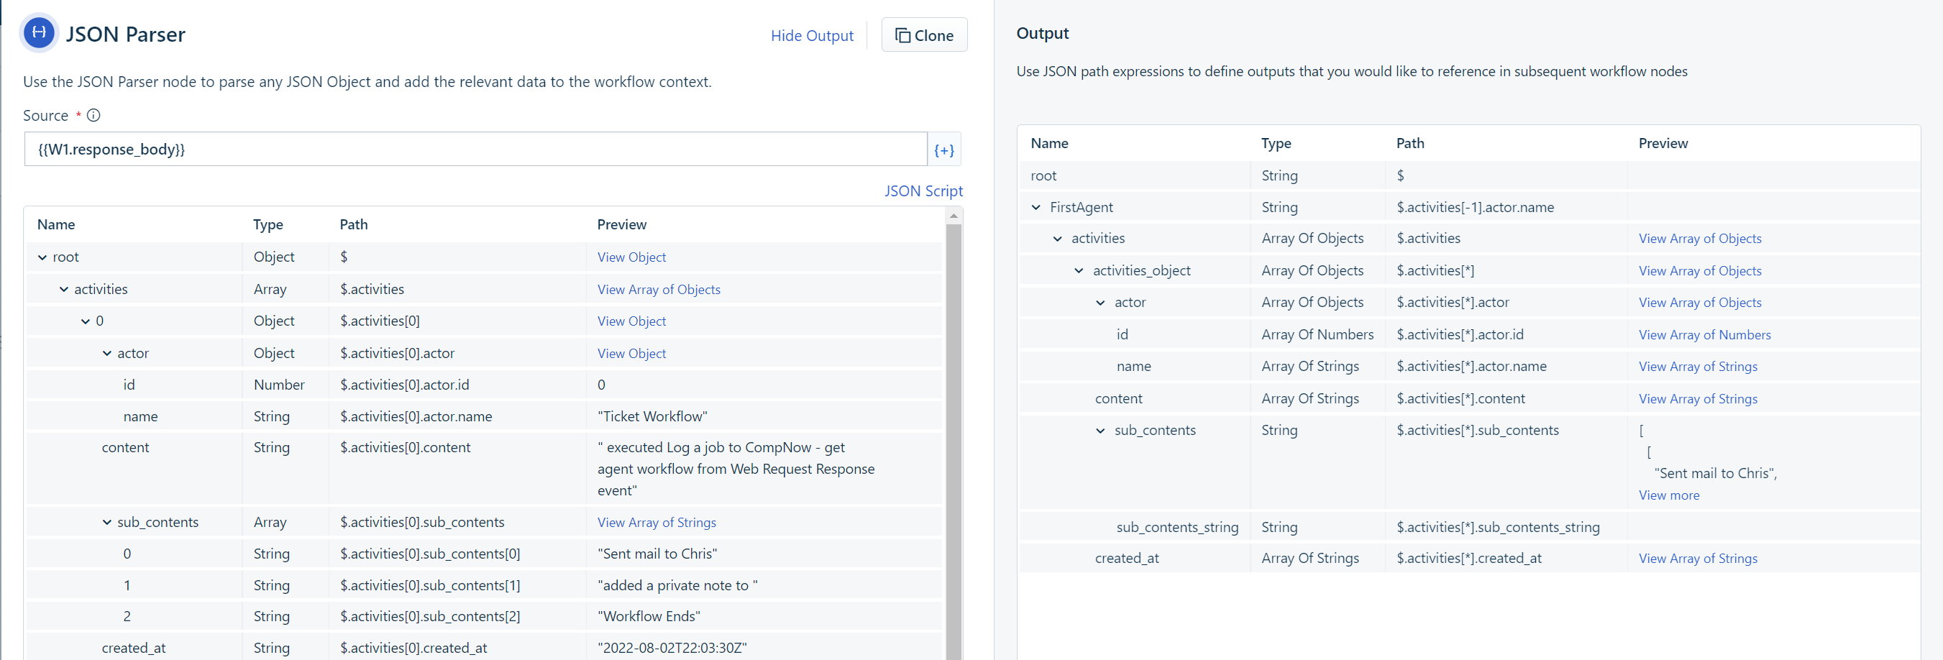1943x660 pixels.
Task: Click the Hide Output link
Action: pyautogui.click(x=812, y=35)
